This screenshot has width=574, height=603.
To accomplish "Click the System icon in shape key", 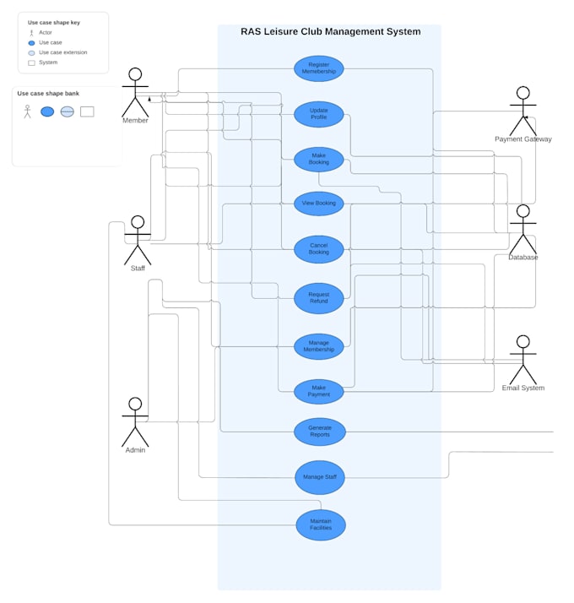I will (x=31, y=63).
